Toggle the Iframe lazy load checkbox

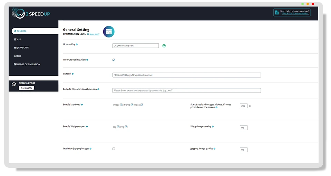point(132,105)
